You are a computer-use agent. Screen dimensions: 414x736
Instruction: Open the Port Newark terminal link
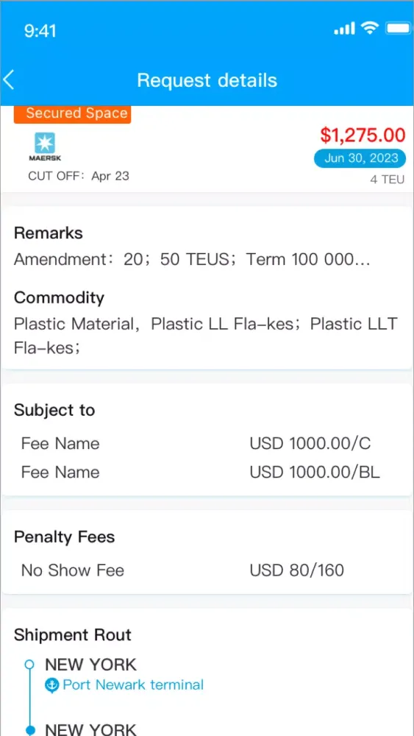coord(133,684)
